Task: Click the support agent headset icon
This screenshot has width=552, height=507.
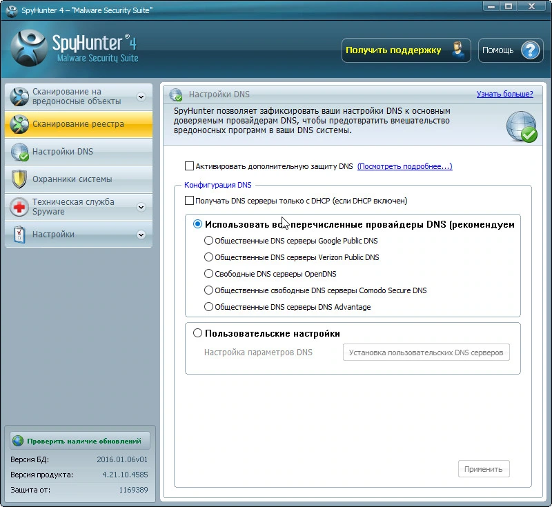Action: pos(457,50)
